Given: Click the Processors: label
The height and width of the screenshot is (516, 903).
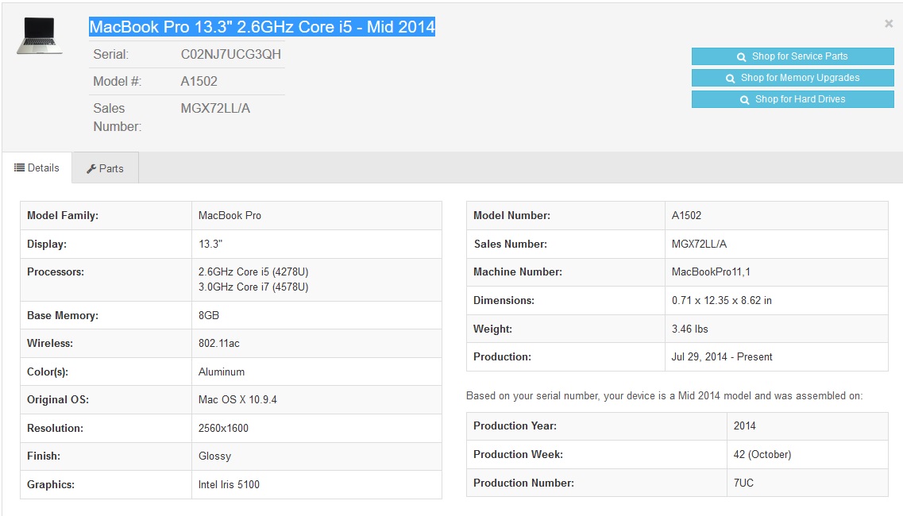Looking at the screenshot, I should click(x=56, y=271).
